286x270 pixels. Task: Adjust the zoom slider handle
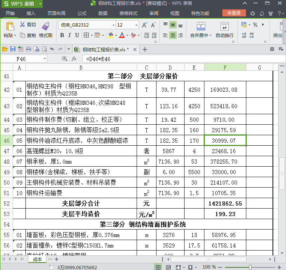[x=250, y=267]
